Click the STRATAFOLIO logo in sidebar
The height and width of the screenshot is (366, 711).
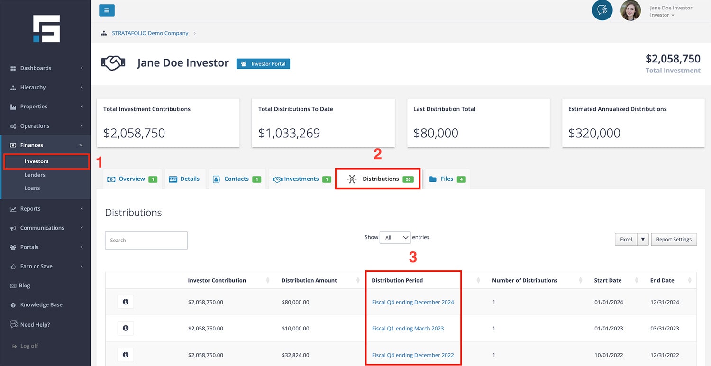pyautogui.click(x=46, y=28)
